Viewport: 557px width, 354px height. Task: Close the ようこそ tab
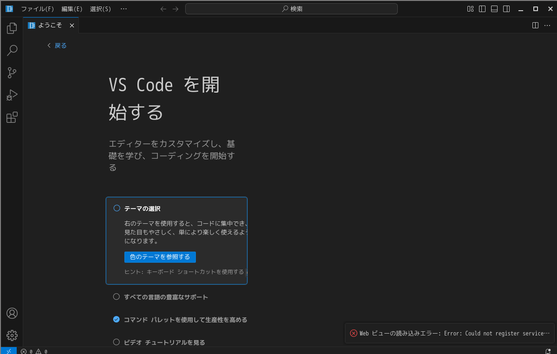[x=72, y=25]
